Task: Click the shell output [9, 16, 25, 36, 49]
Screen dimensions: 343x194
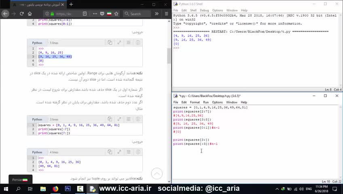Action: pyautogui.click(x=192, y=40)
